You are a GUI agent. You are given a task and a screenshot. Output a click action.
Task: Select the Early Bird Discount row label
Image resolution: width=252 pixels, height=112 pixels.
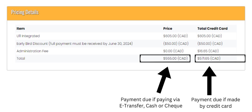coord(75,44)
